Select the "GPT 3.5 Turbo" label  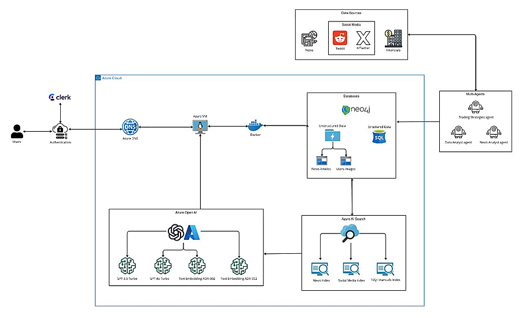[127, 279]
